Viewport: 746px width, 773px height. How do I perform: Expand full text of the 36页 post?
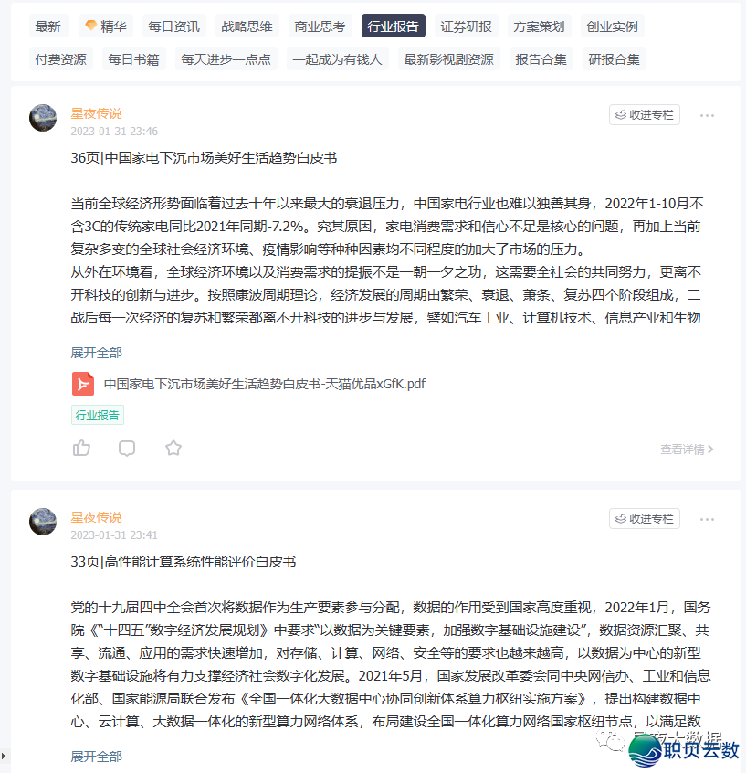click(96, 353)
